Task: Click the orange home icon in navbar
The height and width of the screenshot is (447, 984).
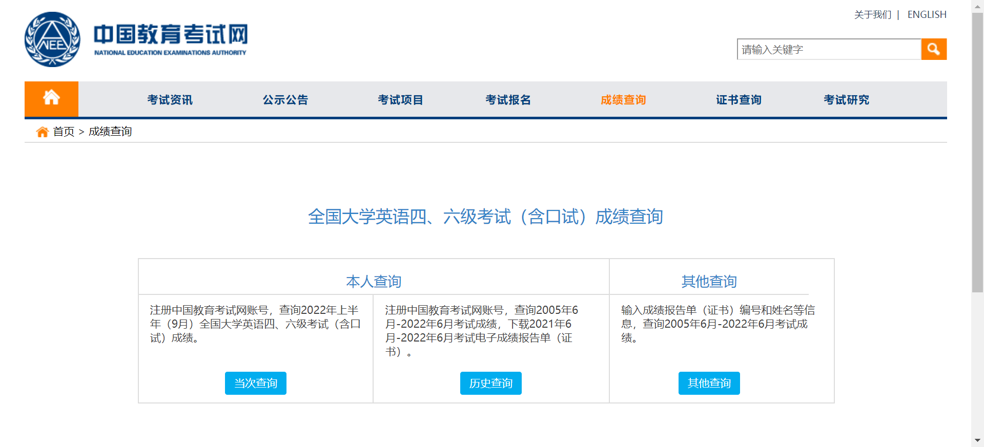Action: (x=51, y=98)
